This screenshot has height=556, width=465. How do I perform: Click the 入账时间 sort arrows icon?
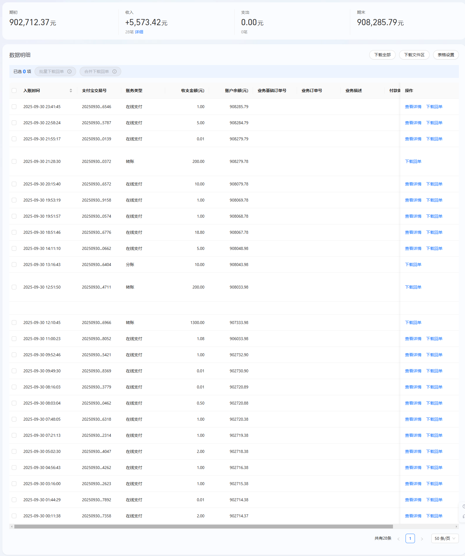click(71, 91)
